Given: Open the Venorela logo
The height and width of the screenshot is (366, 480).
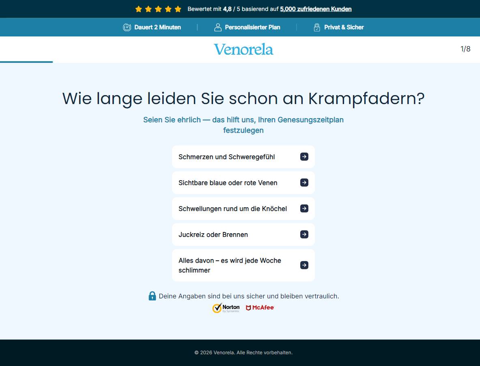Looking at the screenshot, I should pos(243,49).
